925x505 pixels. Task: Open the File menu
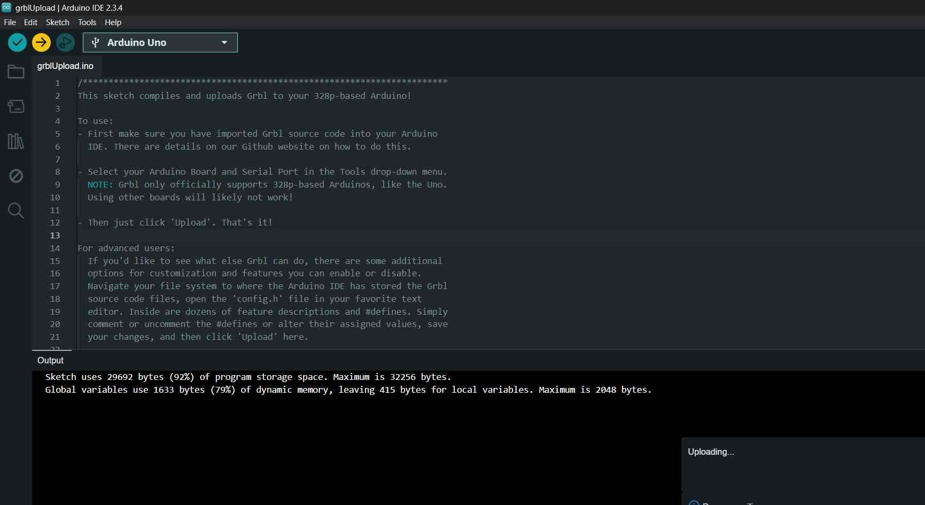point(10,22)
